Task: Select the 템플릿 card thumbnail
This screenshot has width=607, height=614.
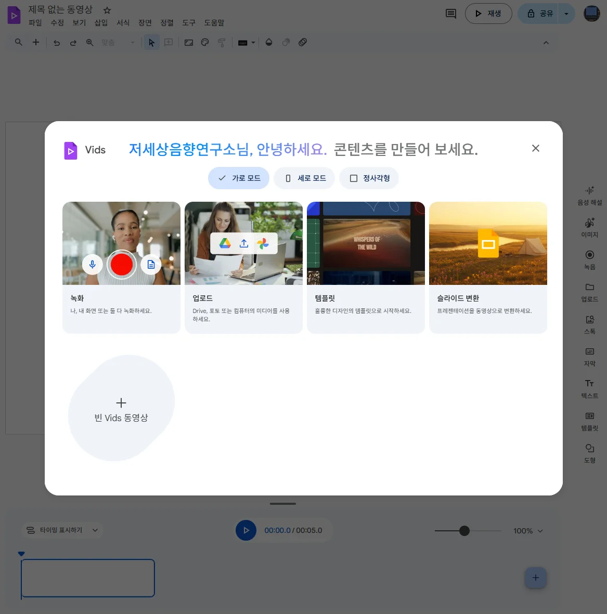Action: [366, 243]
